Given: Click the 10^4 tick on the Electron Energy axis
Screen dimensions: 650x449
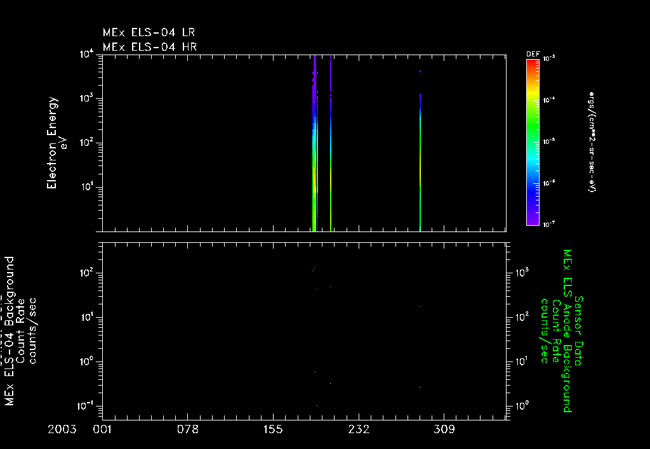Looking at the screenshot, I should (x=86, y=55).
